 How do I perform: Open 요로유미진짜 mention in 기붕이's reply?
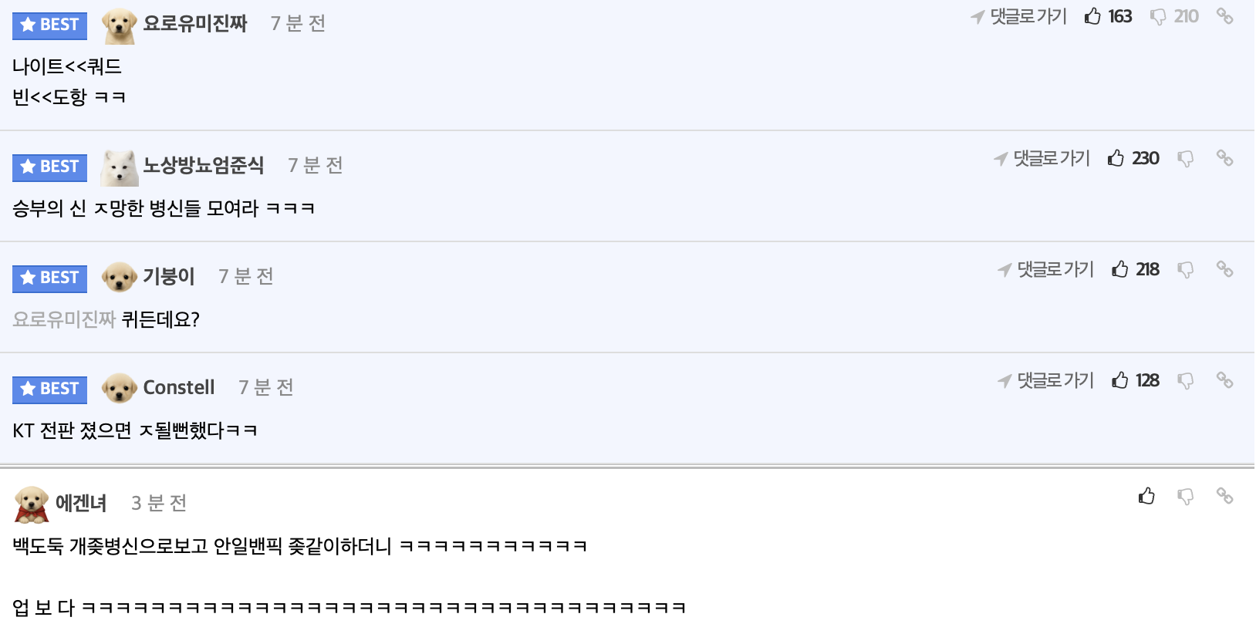point(64,319)
